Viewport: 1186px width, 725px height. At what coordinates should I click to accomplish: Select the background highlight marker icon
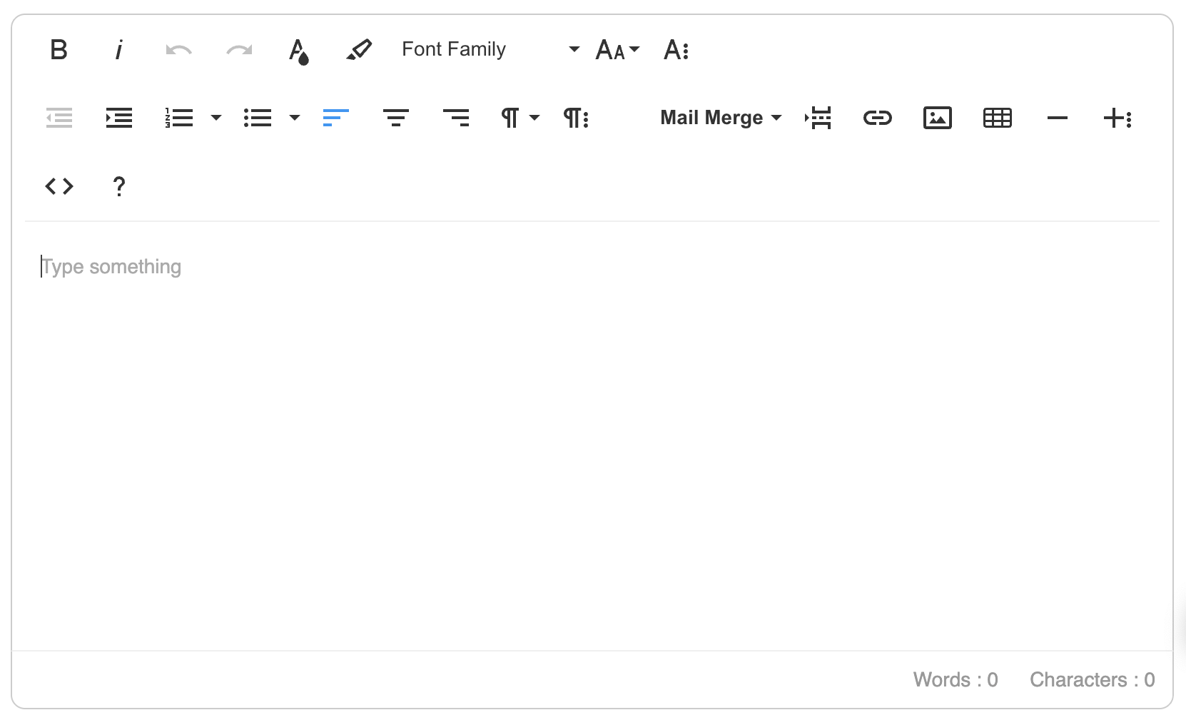point(359,50)
